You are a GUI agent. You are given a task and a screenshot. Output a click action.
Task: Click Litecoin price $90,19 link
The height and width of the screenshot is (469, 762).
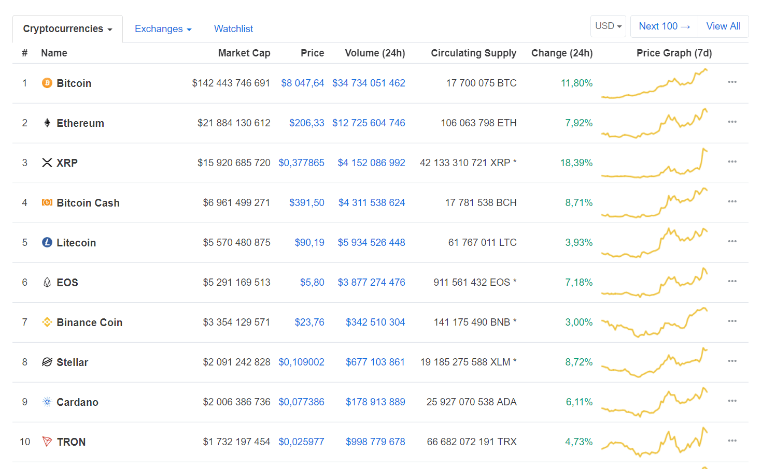pyautogui.click(x=309, y=243)
